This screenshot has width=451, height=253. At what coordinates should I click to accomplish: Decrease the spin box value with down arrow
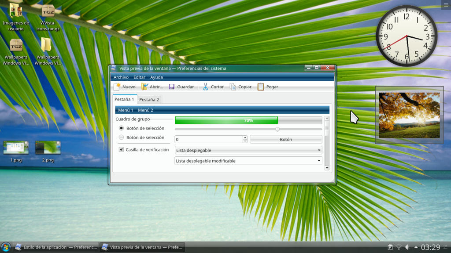pyautogui.click(x=245, y=141)
